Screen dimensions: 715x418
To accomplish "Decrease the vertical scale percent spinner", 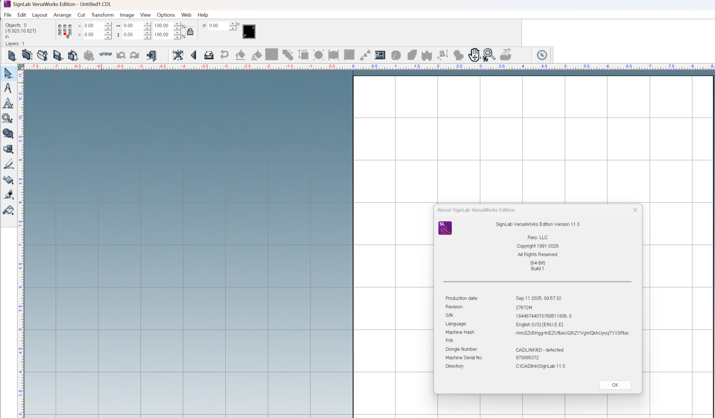I will click(177, 37).
